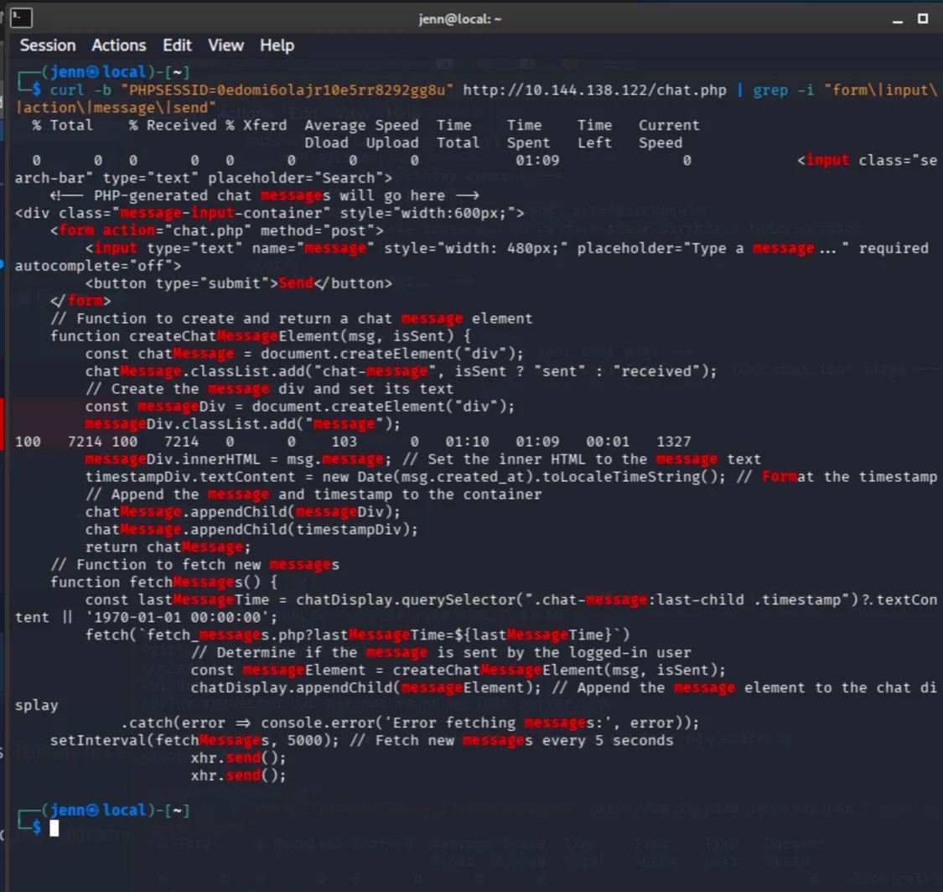The height and width of the screenshot is (892, 943).
Task: Click the last 'xhr.send();' line
Action: [238, 776]
